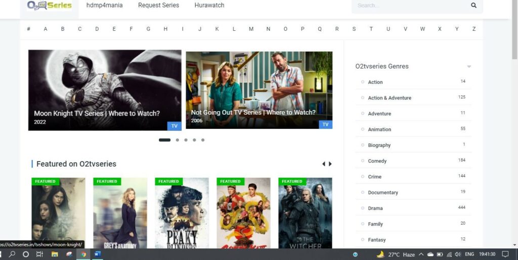Open the Comedy genre category

pos(377,161)
